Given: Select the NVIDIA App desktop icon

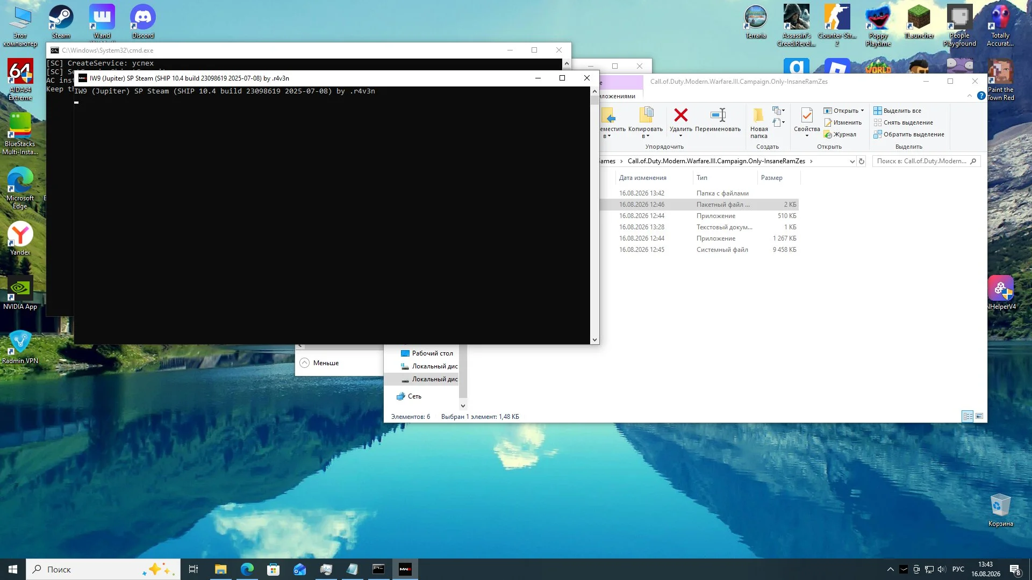Looking at the screenshot, I should (x=20, y=293).
